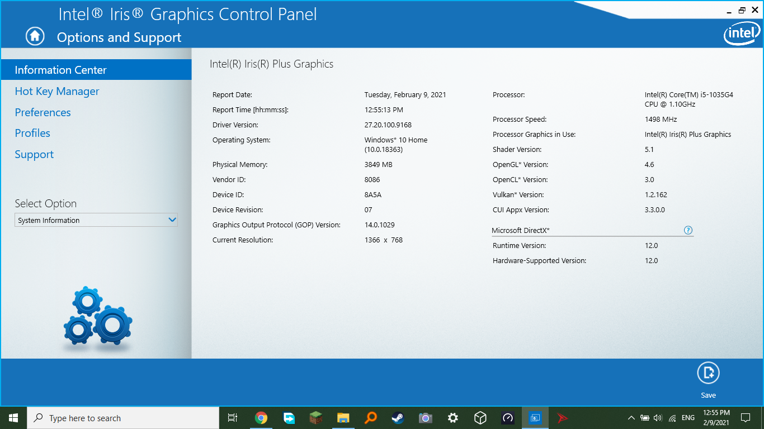This screenshot has height=429, width=764.
Task: Click the Processor Speed value 1498 MHz
Action: tap(661, 120)
